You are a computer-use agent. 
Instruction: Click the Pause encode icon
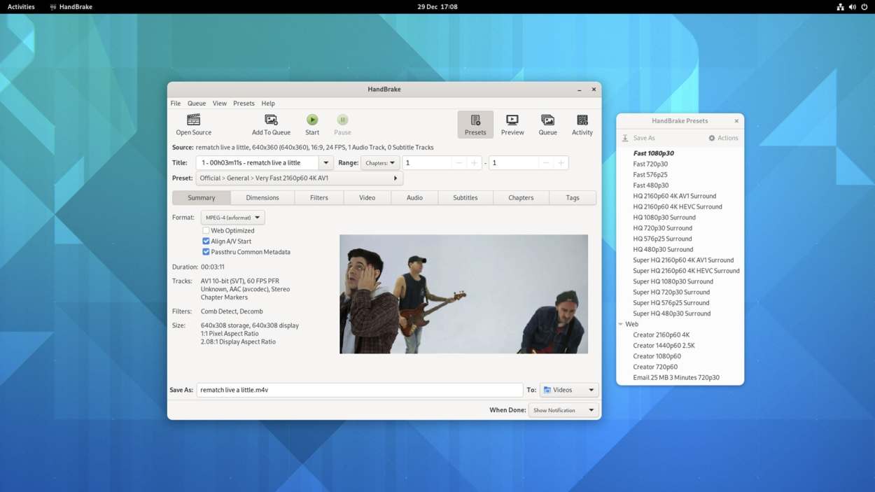coord(342,120)
